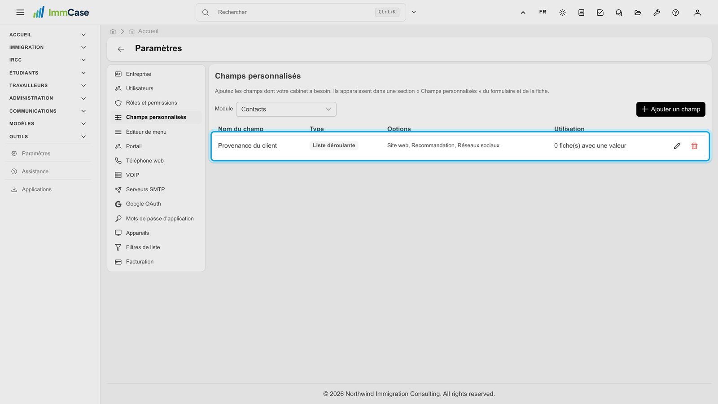This screenshot has width=718, height=404.
Task: Open Rôles et permissions settings
Action: pos(156,103)
